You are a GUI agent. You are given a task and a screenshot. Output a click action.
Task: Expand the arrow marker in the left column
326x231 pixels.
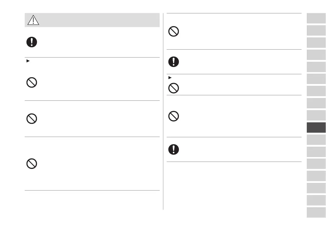click(28, 61)
